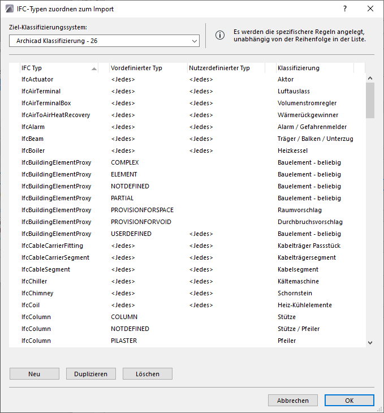Viewport: 384px width, 413px height.
Task: Click the Kabelträgersegment classification cell
Action: (307, 257)
